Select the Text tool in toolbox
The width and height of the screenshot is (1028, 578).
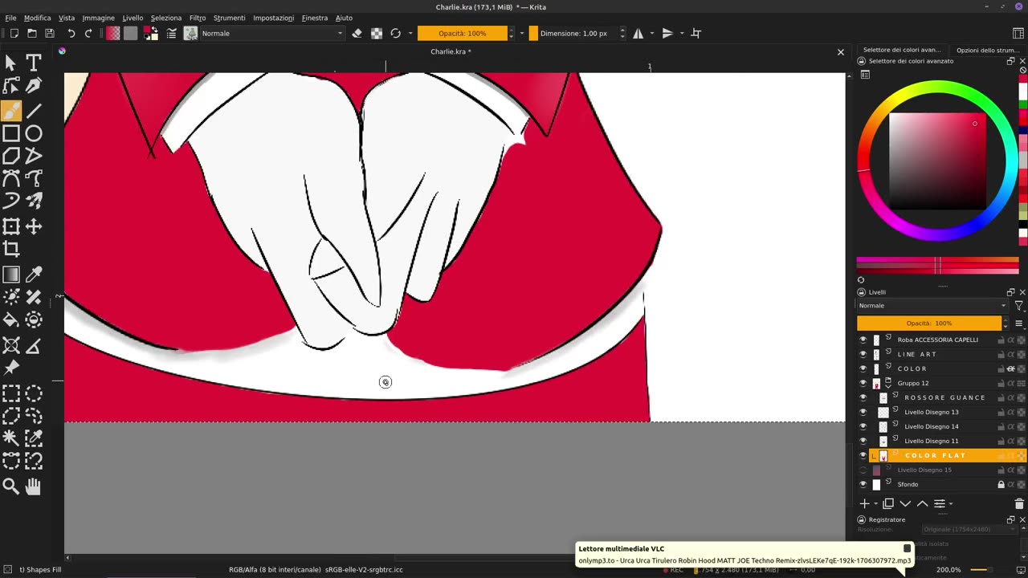[x=34, y=63]
